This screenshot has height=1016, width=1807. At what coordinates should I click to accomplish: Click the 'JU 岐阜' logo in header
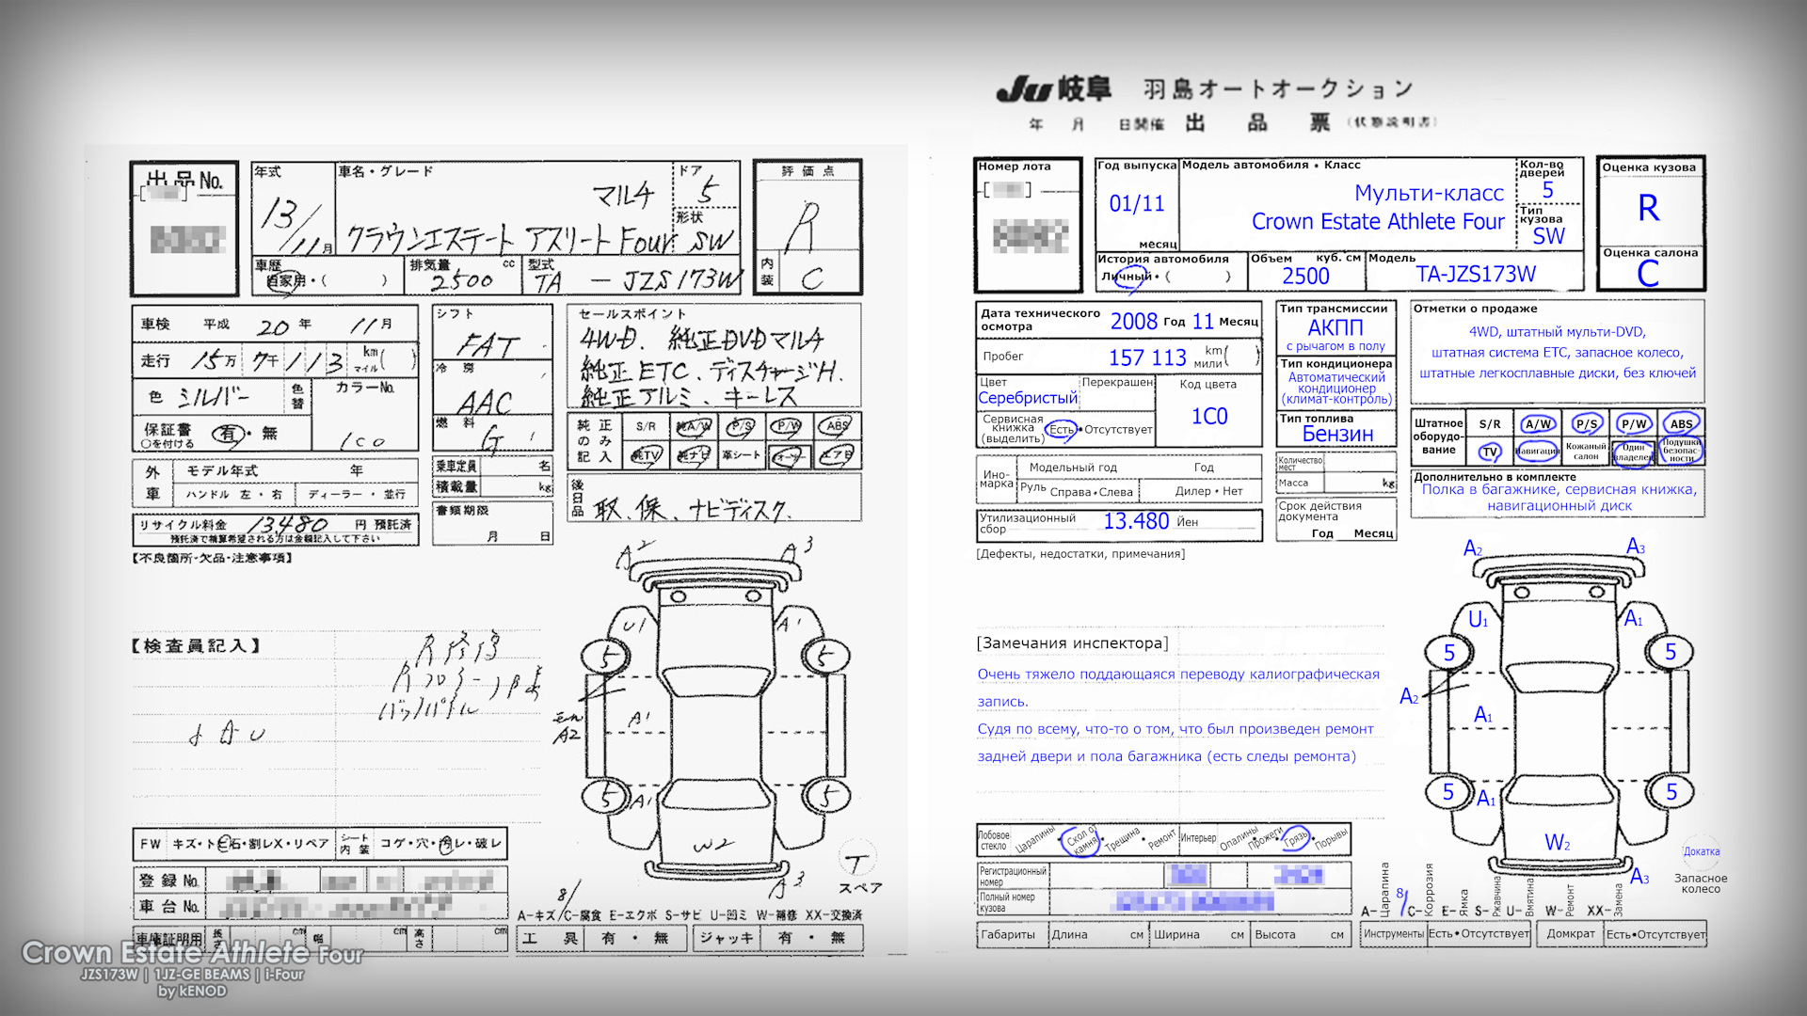[x=1053, y=89]
